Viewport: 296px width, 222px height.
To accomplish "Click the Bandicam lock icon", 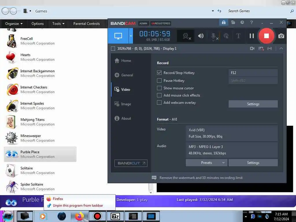I will click(224, 23).
